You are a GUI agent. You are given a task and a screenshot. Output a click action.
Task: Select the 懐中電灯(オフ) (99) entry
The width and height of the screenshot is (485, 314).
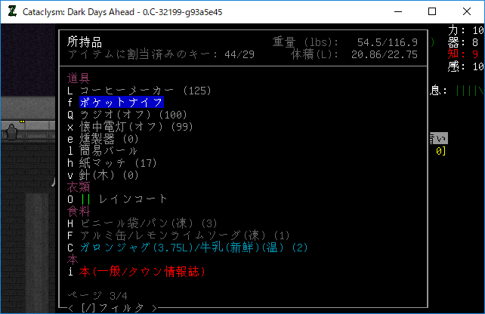click(x=136, y=127)
